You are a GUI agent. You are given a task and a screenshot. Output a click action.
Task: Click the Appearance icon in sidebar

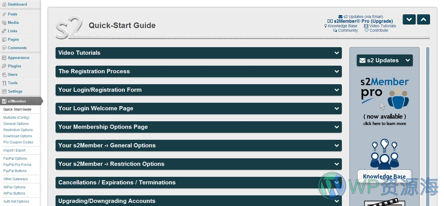(4, 58)
